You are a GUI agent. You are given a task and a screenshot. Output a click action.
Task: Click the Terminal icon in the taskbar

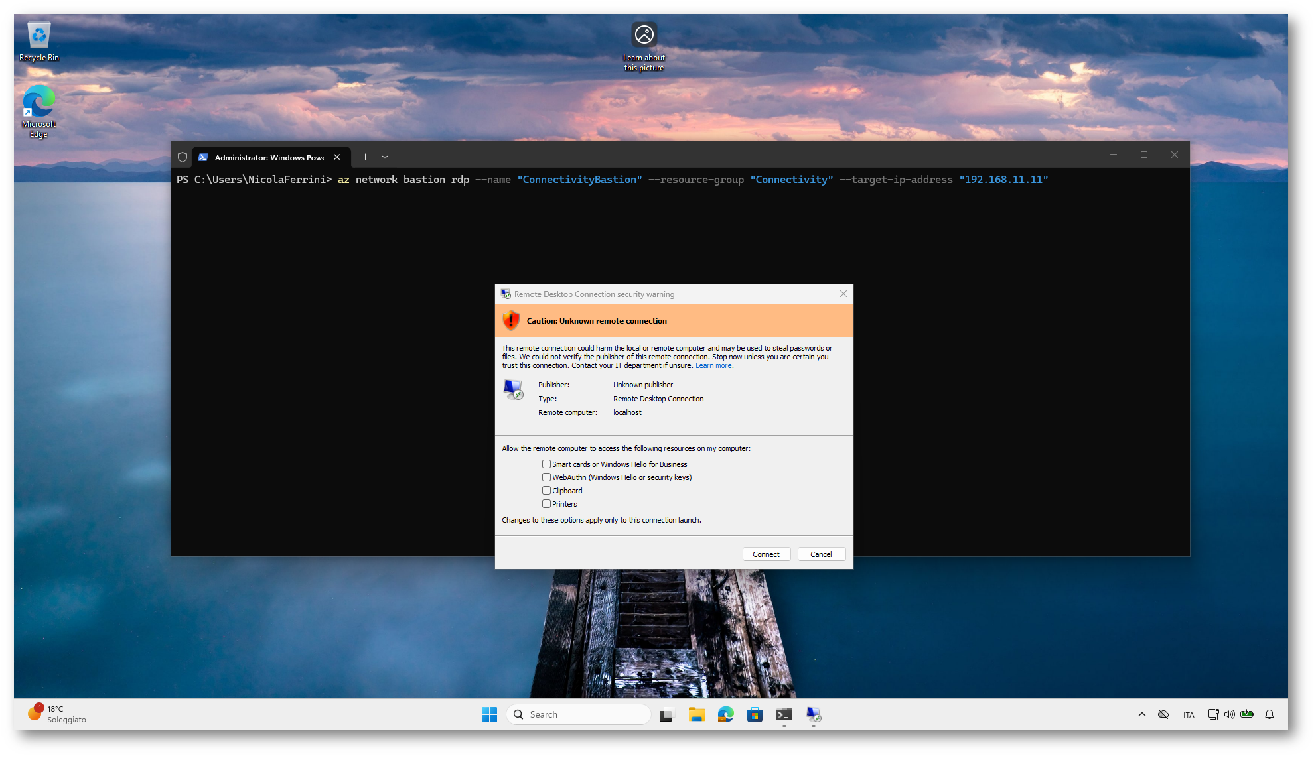784,714
